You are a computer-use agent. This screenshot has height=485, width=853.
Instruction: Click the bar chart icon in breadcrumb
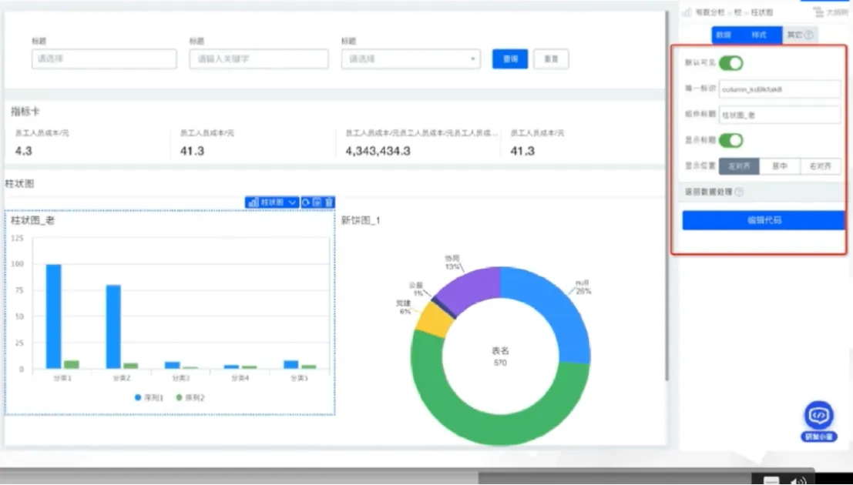tap(687, 12)
